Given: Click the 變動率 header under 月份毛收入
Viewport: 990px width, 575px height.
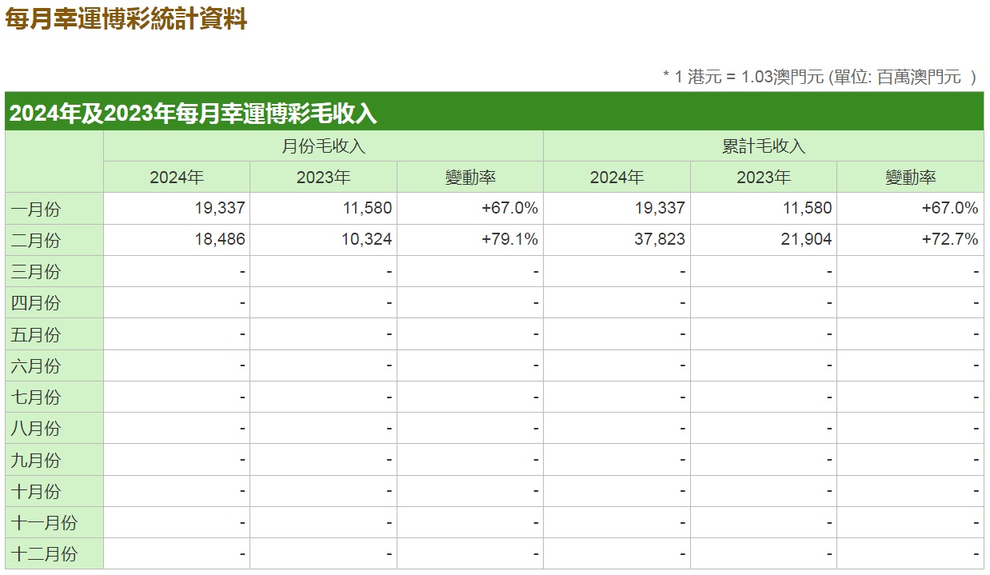Looking at the screenshot, I should (x=470, y=178).
